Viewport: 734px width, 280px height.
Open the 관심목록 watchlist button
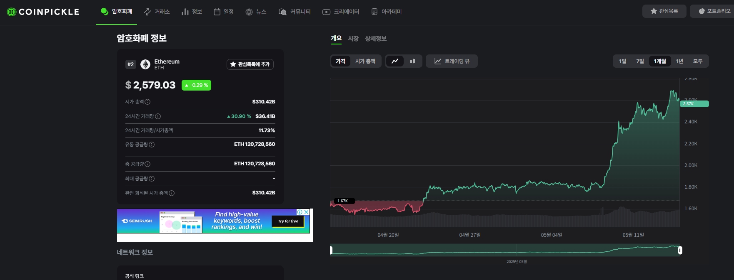pyautogui.click(x=664, y=11)
